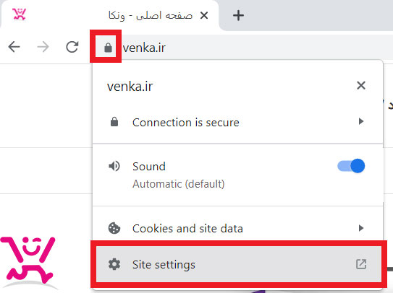Expand Connection is secure arrow

[x=361, y=121]
